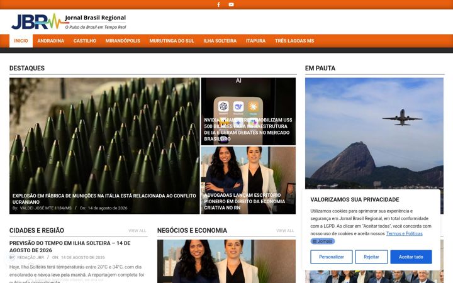Open the munitions factory explosion headline
Screen dimensions: 453x283
(x=104, y=199)
